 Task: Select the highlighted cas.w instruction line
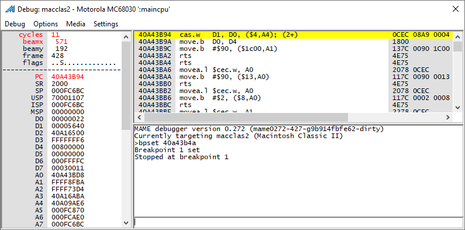(294, 35)
